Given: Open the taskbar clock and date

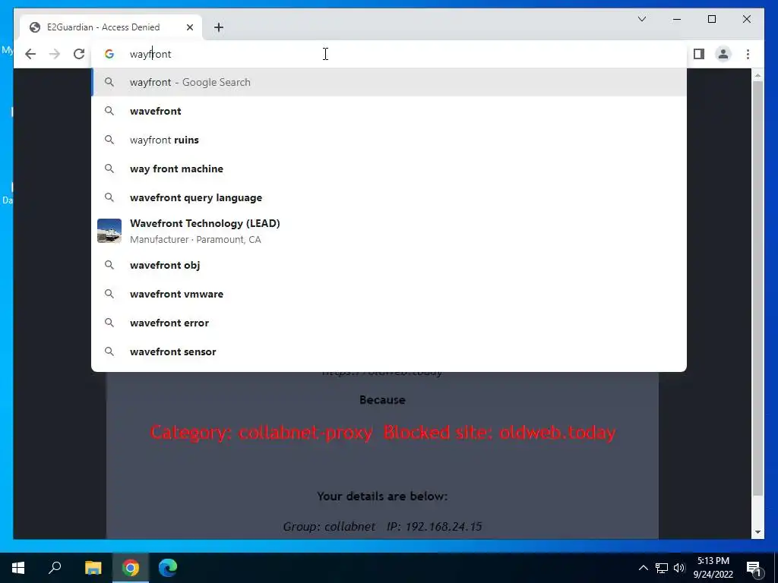Looking at the screenshot, I should pyautogui.click(x=713, y=568).
